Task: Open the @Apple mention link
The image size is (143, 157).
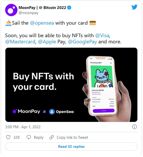Action: pyautogui.click(x=47, y=42)
